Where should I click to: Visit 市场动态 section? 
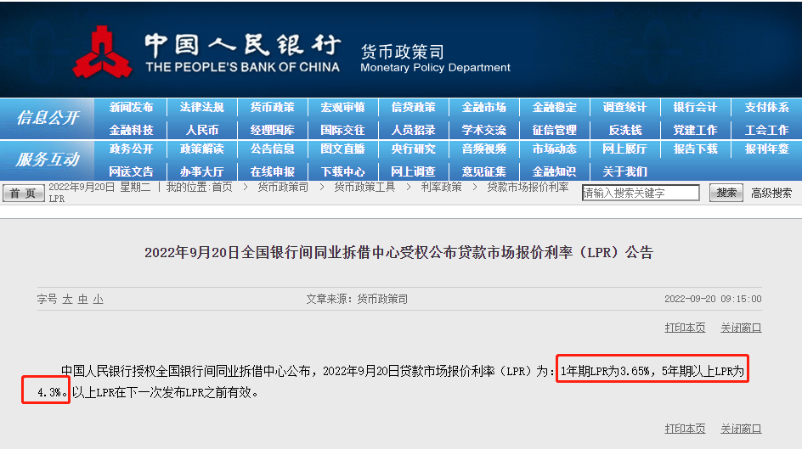click(x=555, y=149)
